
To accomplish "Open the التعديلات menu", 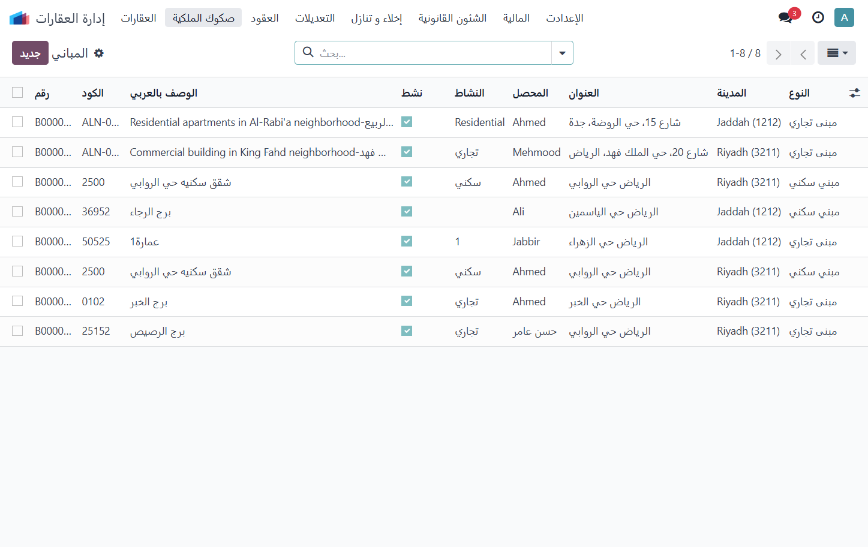I will [315, 18].
